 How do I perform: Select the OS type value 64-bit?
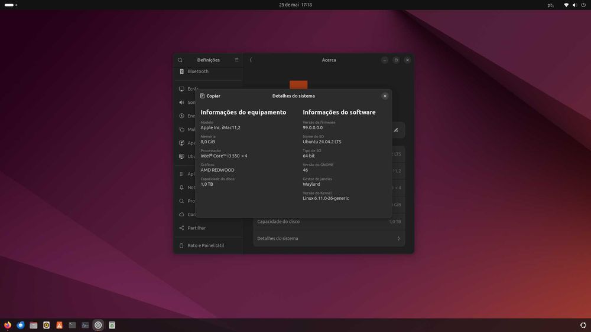click(309, 156)
